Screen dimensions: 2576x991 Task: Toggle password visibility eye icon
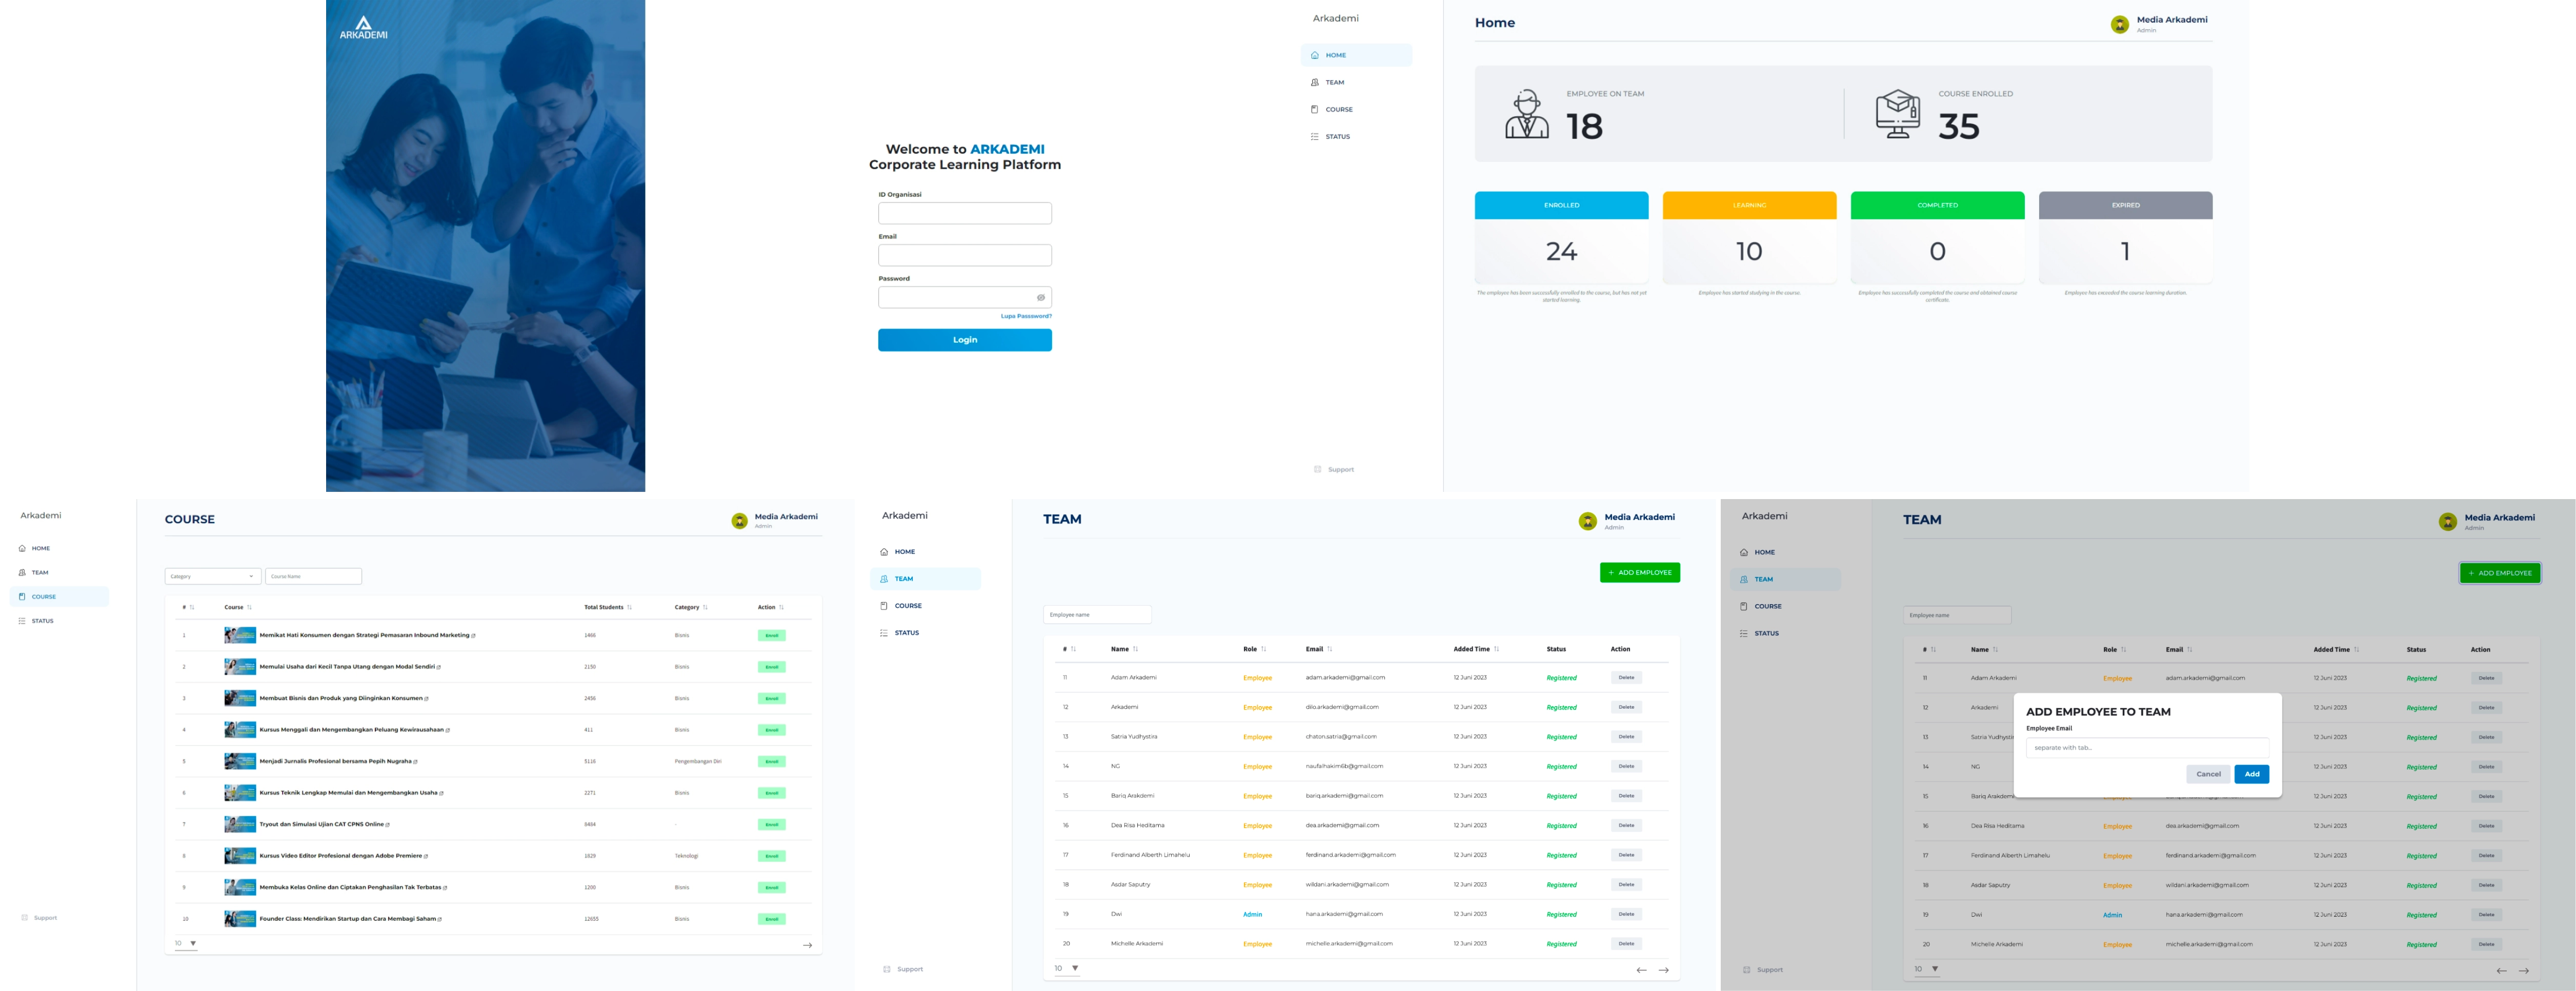1040,298
